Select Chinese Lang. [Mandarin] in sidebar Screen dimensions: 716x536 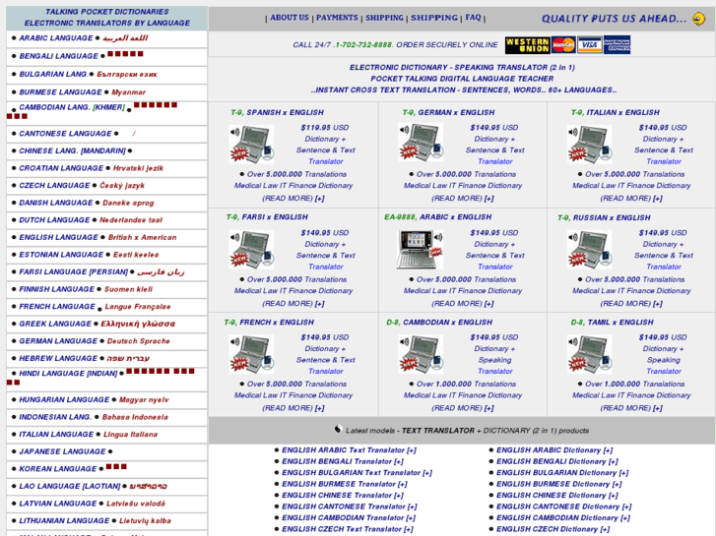click(x=72, y=151)
